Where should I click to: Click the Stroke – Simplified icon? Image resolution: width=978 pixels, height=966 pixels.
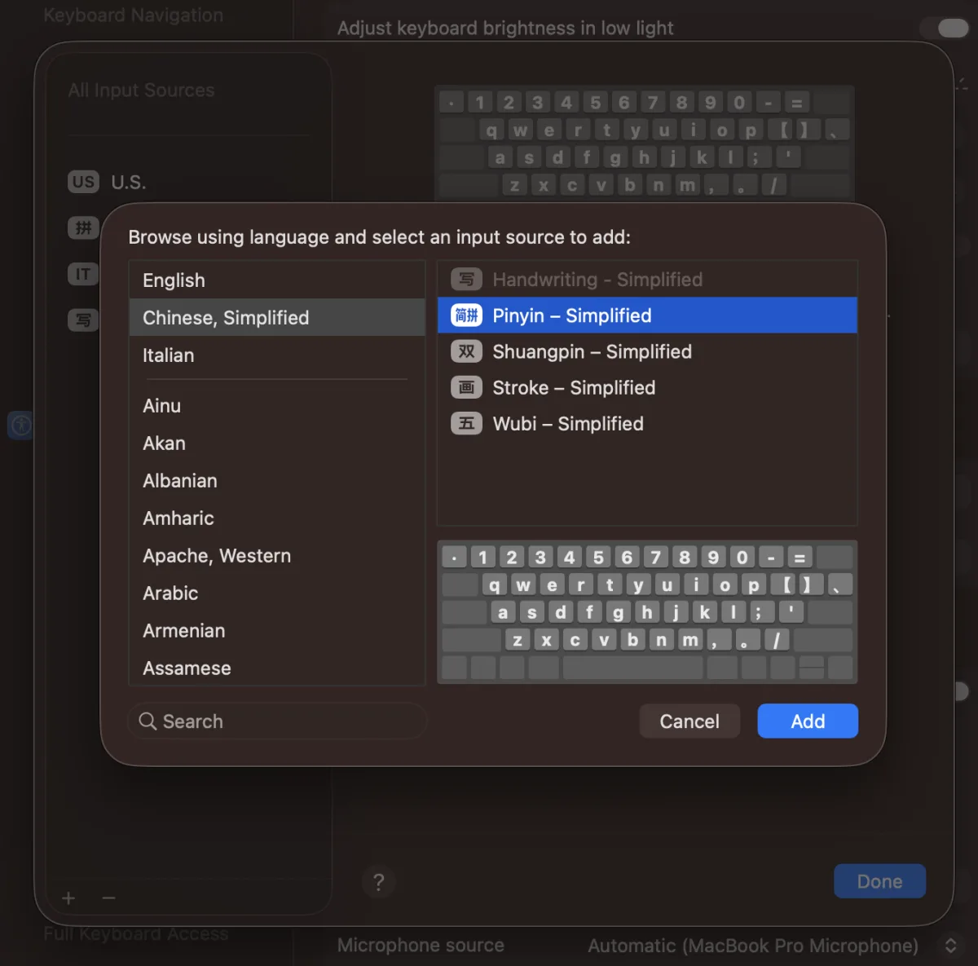coord(466,387)
